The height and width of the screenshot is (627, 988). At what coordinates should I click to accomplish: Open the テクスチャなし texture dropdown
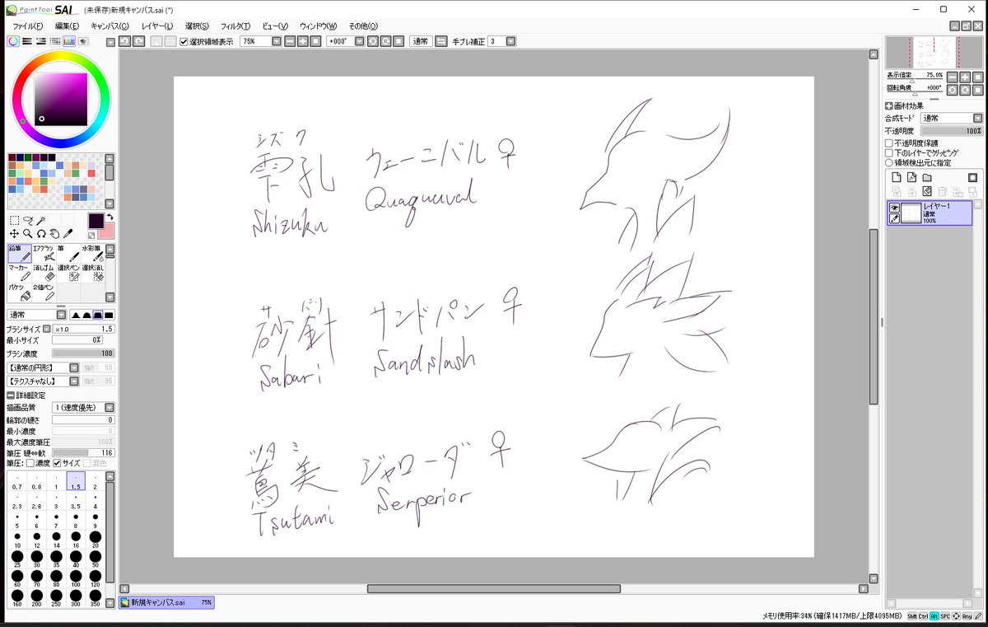(x=73, y=381)
